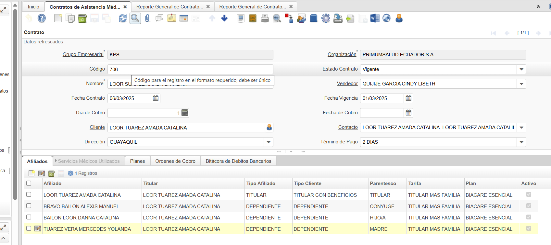Expand the Estado Contrato dropdown
Viewport: 551px width, 245px height.
pyautogui.click(x=521, y=69)
